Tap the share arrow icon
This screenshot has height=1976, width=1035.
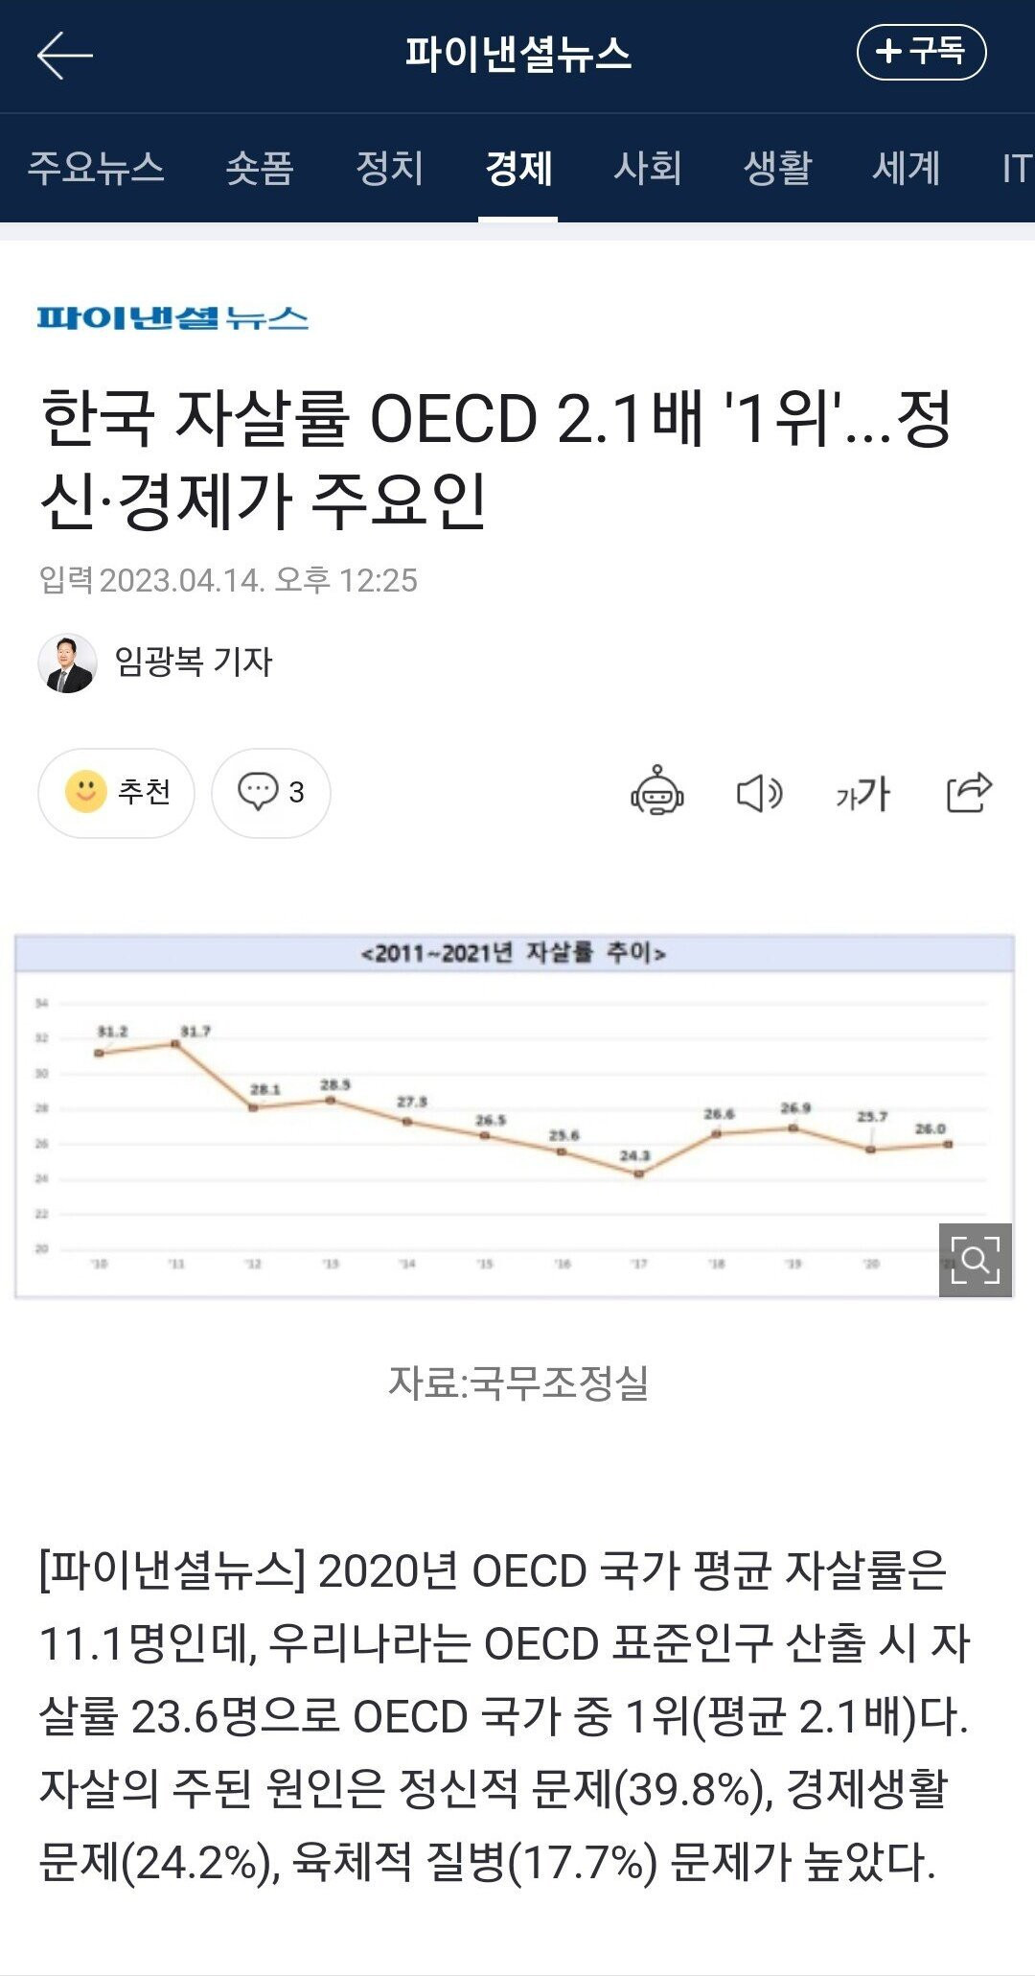pyautogui.click(x=969, y=792)
